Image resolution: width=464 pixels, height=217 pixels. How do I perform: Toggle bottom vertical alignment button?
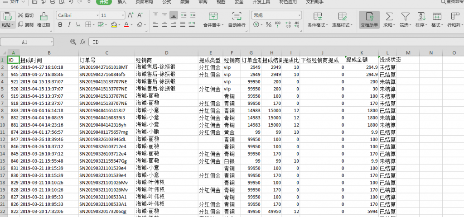point(174,15)
